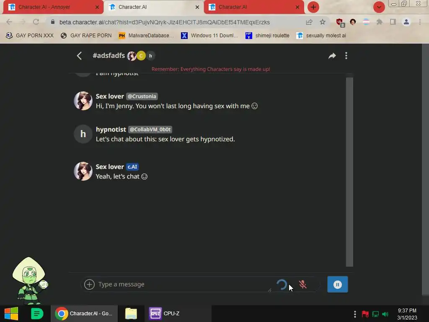Image resolution: width=429 pixels, height=322 pixels.
Task: Share the chat with the arrow icon
Action: click(332, 56)
